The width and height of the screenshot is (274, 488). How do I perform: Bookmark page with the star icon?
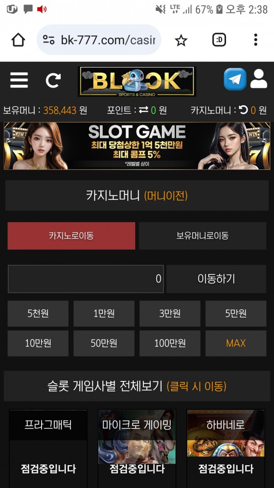(181, 40)
